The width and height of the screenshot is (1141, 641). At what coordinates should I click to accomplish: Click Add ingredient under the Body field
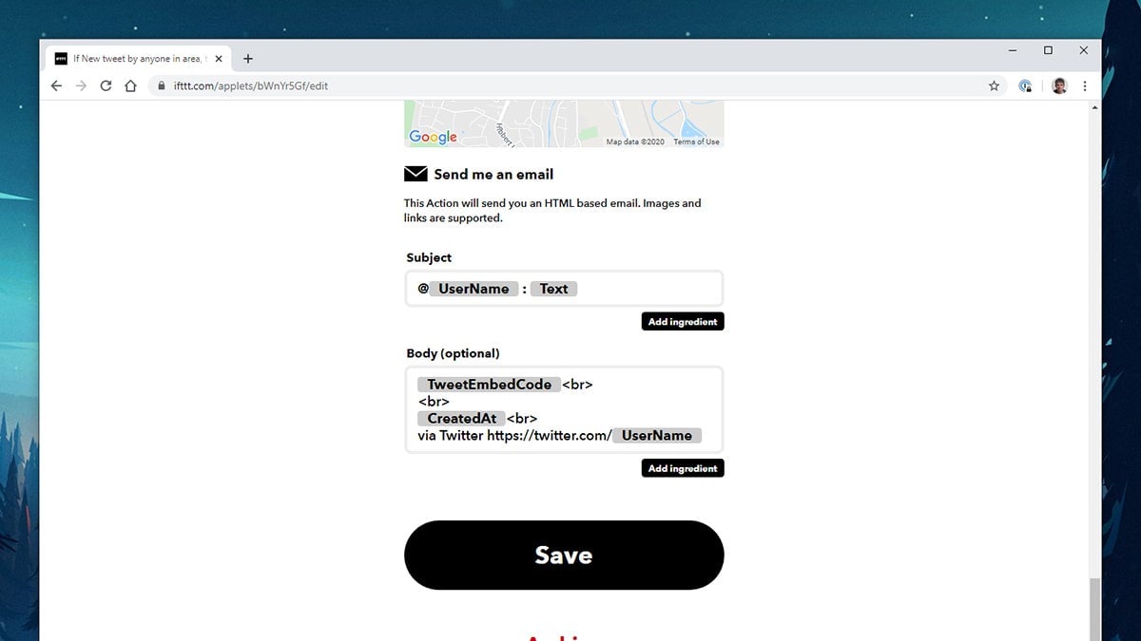tap(682, 467)
